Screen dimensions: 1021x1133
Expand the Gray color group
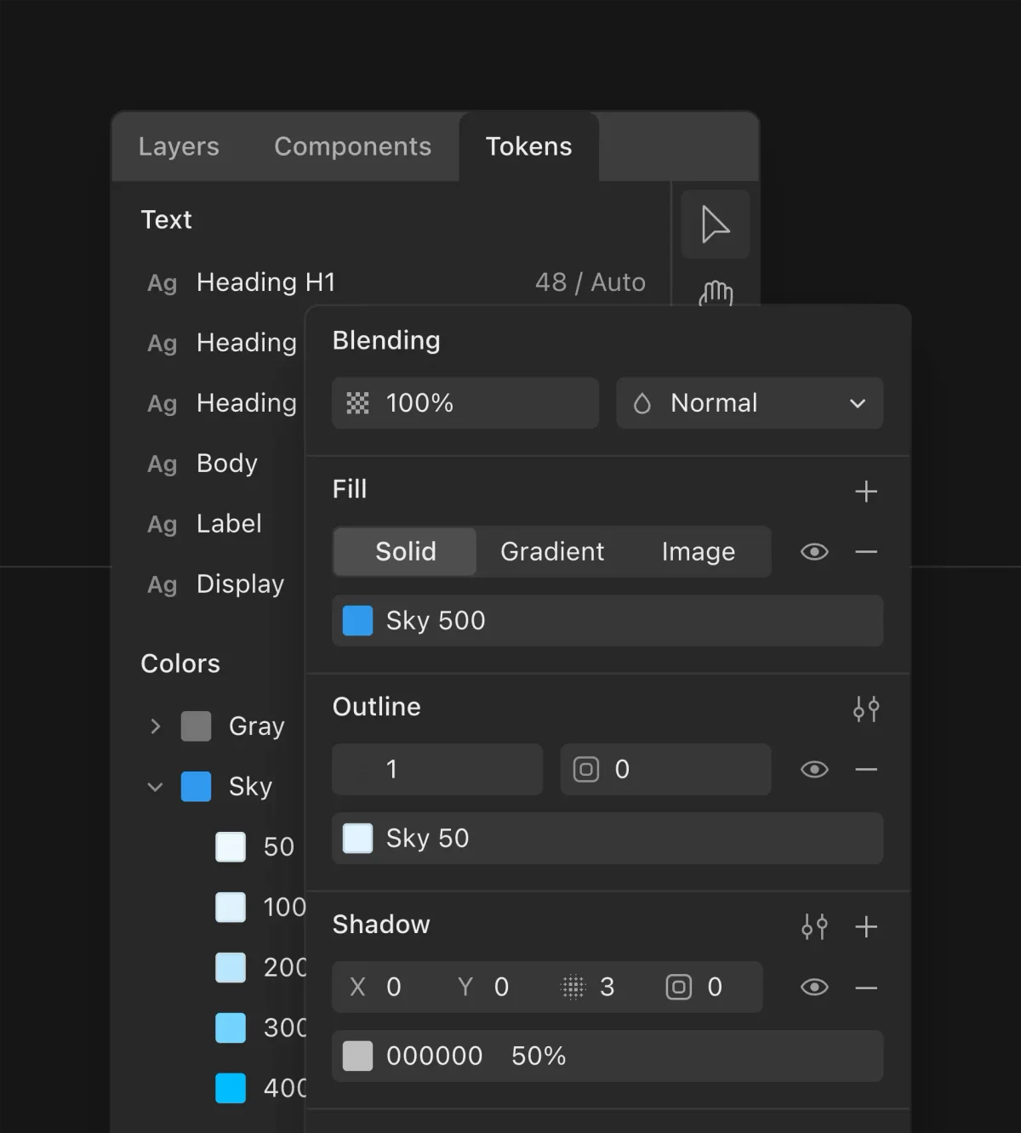pyautogui.click(x=155, y=726)
